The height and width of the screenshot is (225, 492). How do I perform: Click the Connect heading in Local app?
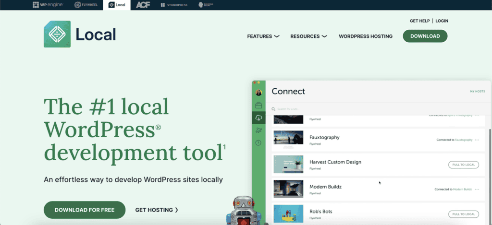(x=288, y=92)
